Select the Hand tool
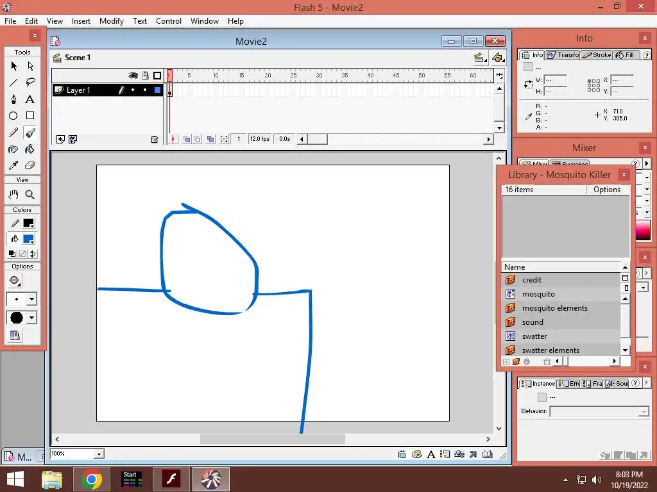This screenshot has width=657, height=492. 13,195
